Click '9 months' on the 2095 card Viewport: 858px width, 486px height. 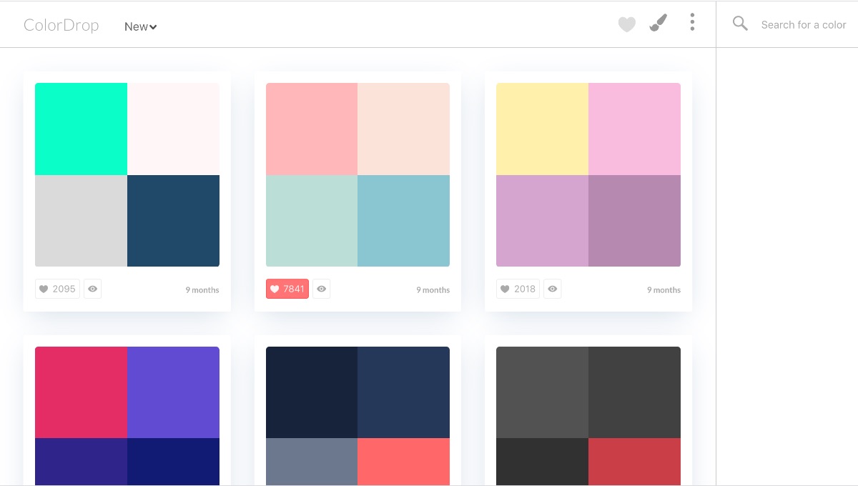(202, 290)
